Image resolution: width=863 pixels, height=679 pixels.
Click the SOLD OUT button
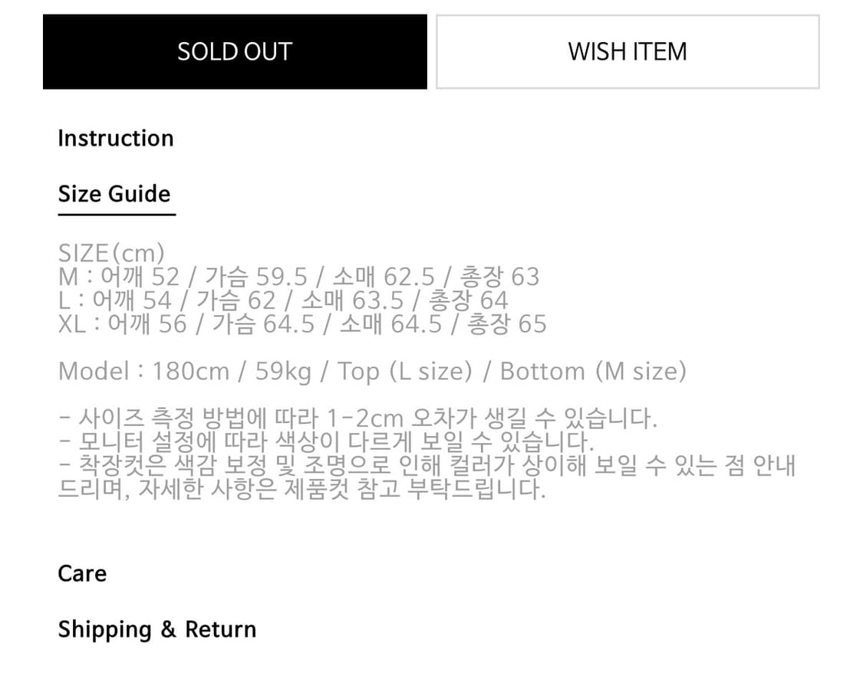click(x=235, y=52)
